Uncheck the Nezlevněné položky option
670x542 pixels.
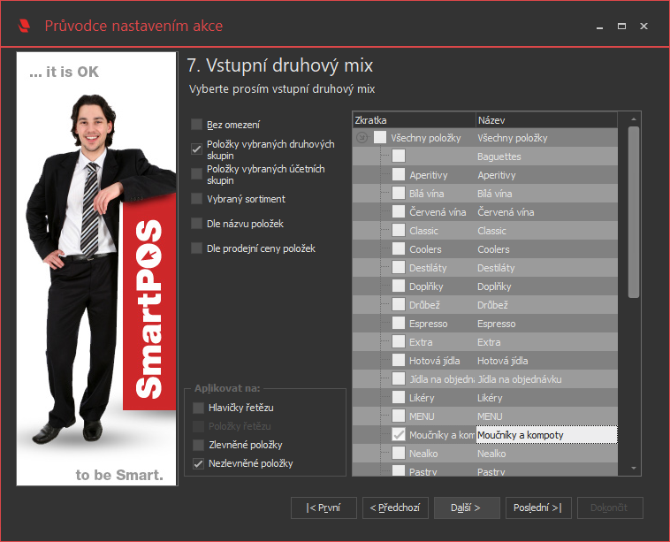pos(198,463)
